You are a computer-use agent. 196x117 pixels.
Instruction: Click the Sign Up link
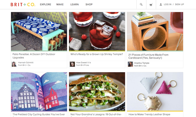click(x=179, y=4)
